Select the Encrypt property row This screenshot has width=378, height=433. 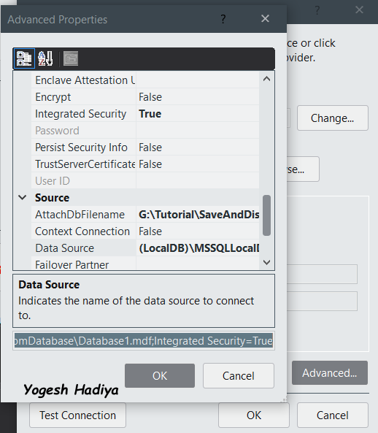pos(145,97)
